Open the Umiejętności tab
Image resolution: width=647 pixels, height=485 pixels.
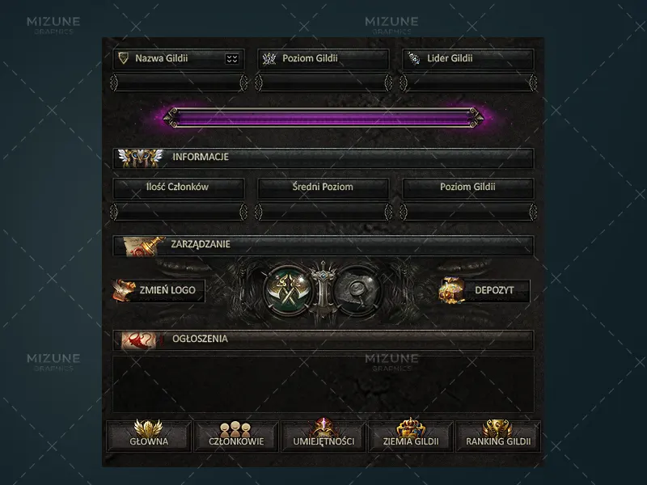click(323, 436)
